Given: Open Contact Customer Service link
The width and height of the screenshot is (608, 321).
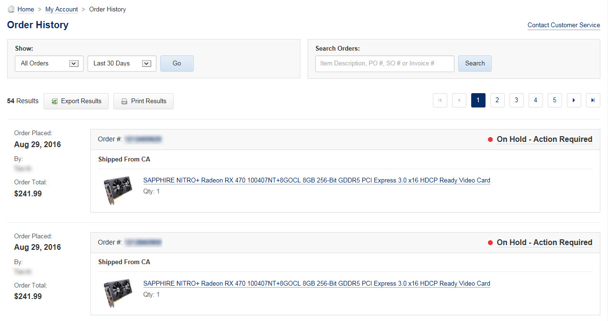Looking at the screenshot, I should tap(564, 25).
